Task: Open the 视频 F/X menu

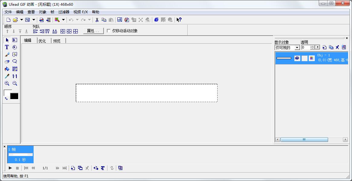Action: point(81,12)
